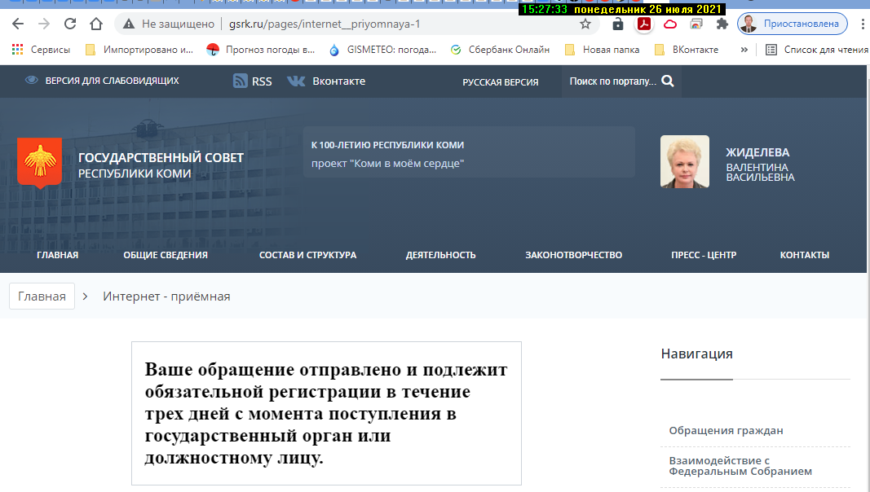Enable the Версия для слабовидящих mode

pos(102,81)
